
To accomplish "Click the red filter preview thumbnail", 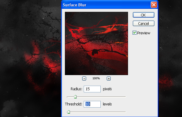I will pyautogui.click(x=96, y=43).
